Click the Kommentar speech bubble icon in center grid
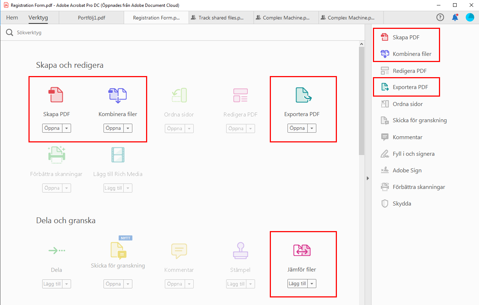 (179, 251)
